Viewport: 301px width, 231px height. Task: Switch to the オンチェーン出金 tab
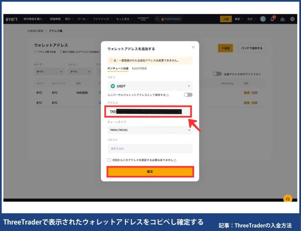[x=118, y=68]
